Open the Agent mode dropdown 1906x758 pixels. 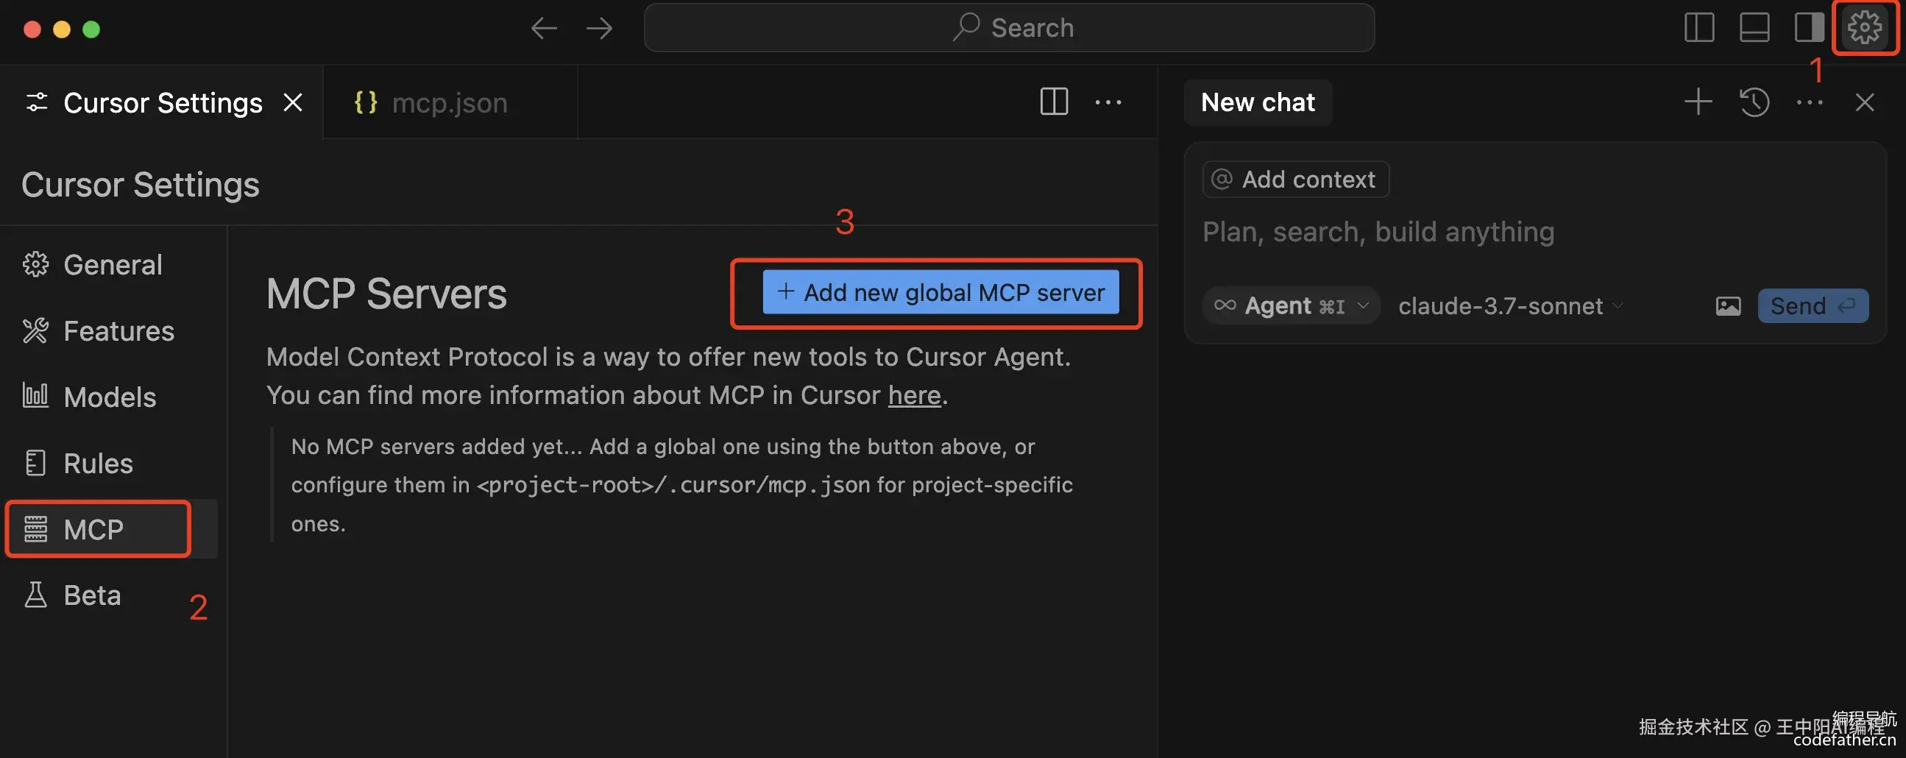[x=1291, y=305]
